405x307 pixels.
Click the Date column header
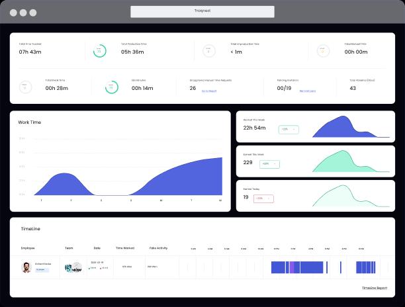[97, 248]
